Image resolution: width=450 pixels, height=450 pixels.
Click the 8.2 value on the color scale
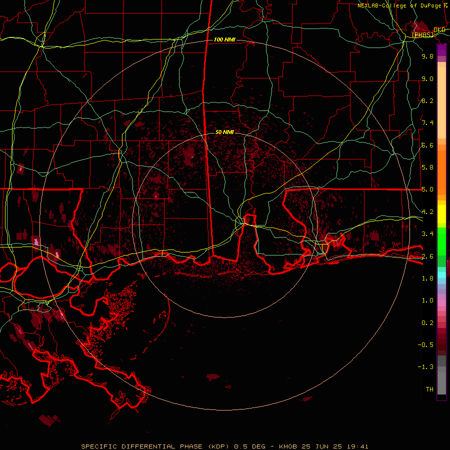click(427, 100)
